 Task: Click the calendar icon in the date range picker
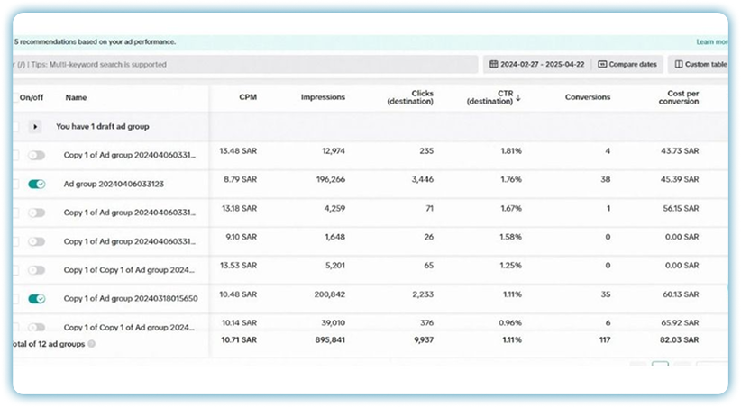tap(494, 65)
